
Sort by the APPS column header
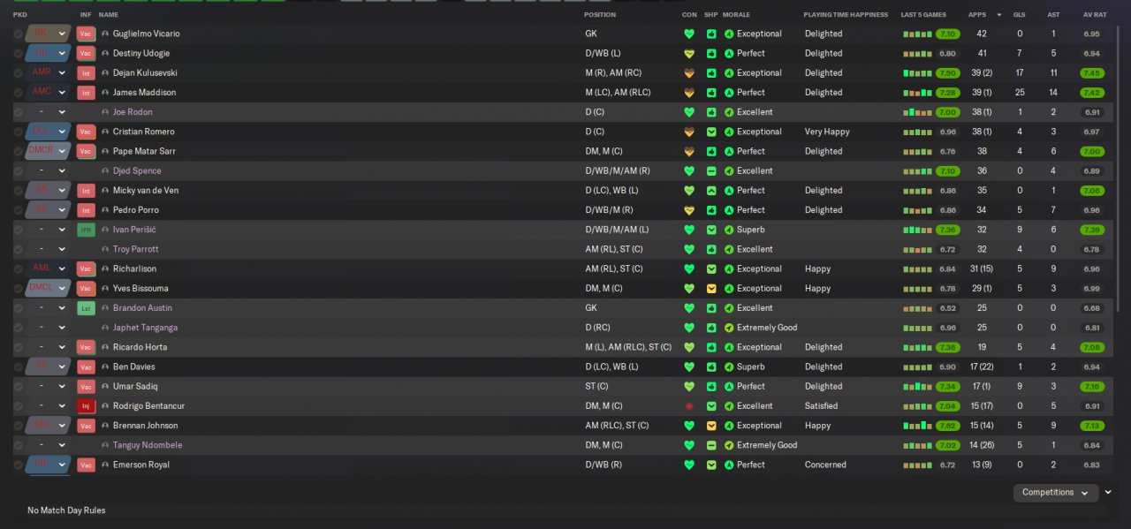pos(977,15)
